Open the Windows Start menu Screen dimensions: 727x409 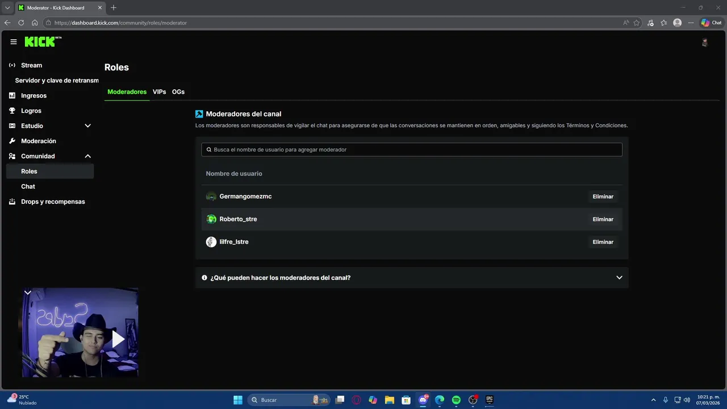(238, 400)
